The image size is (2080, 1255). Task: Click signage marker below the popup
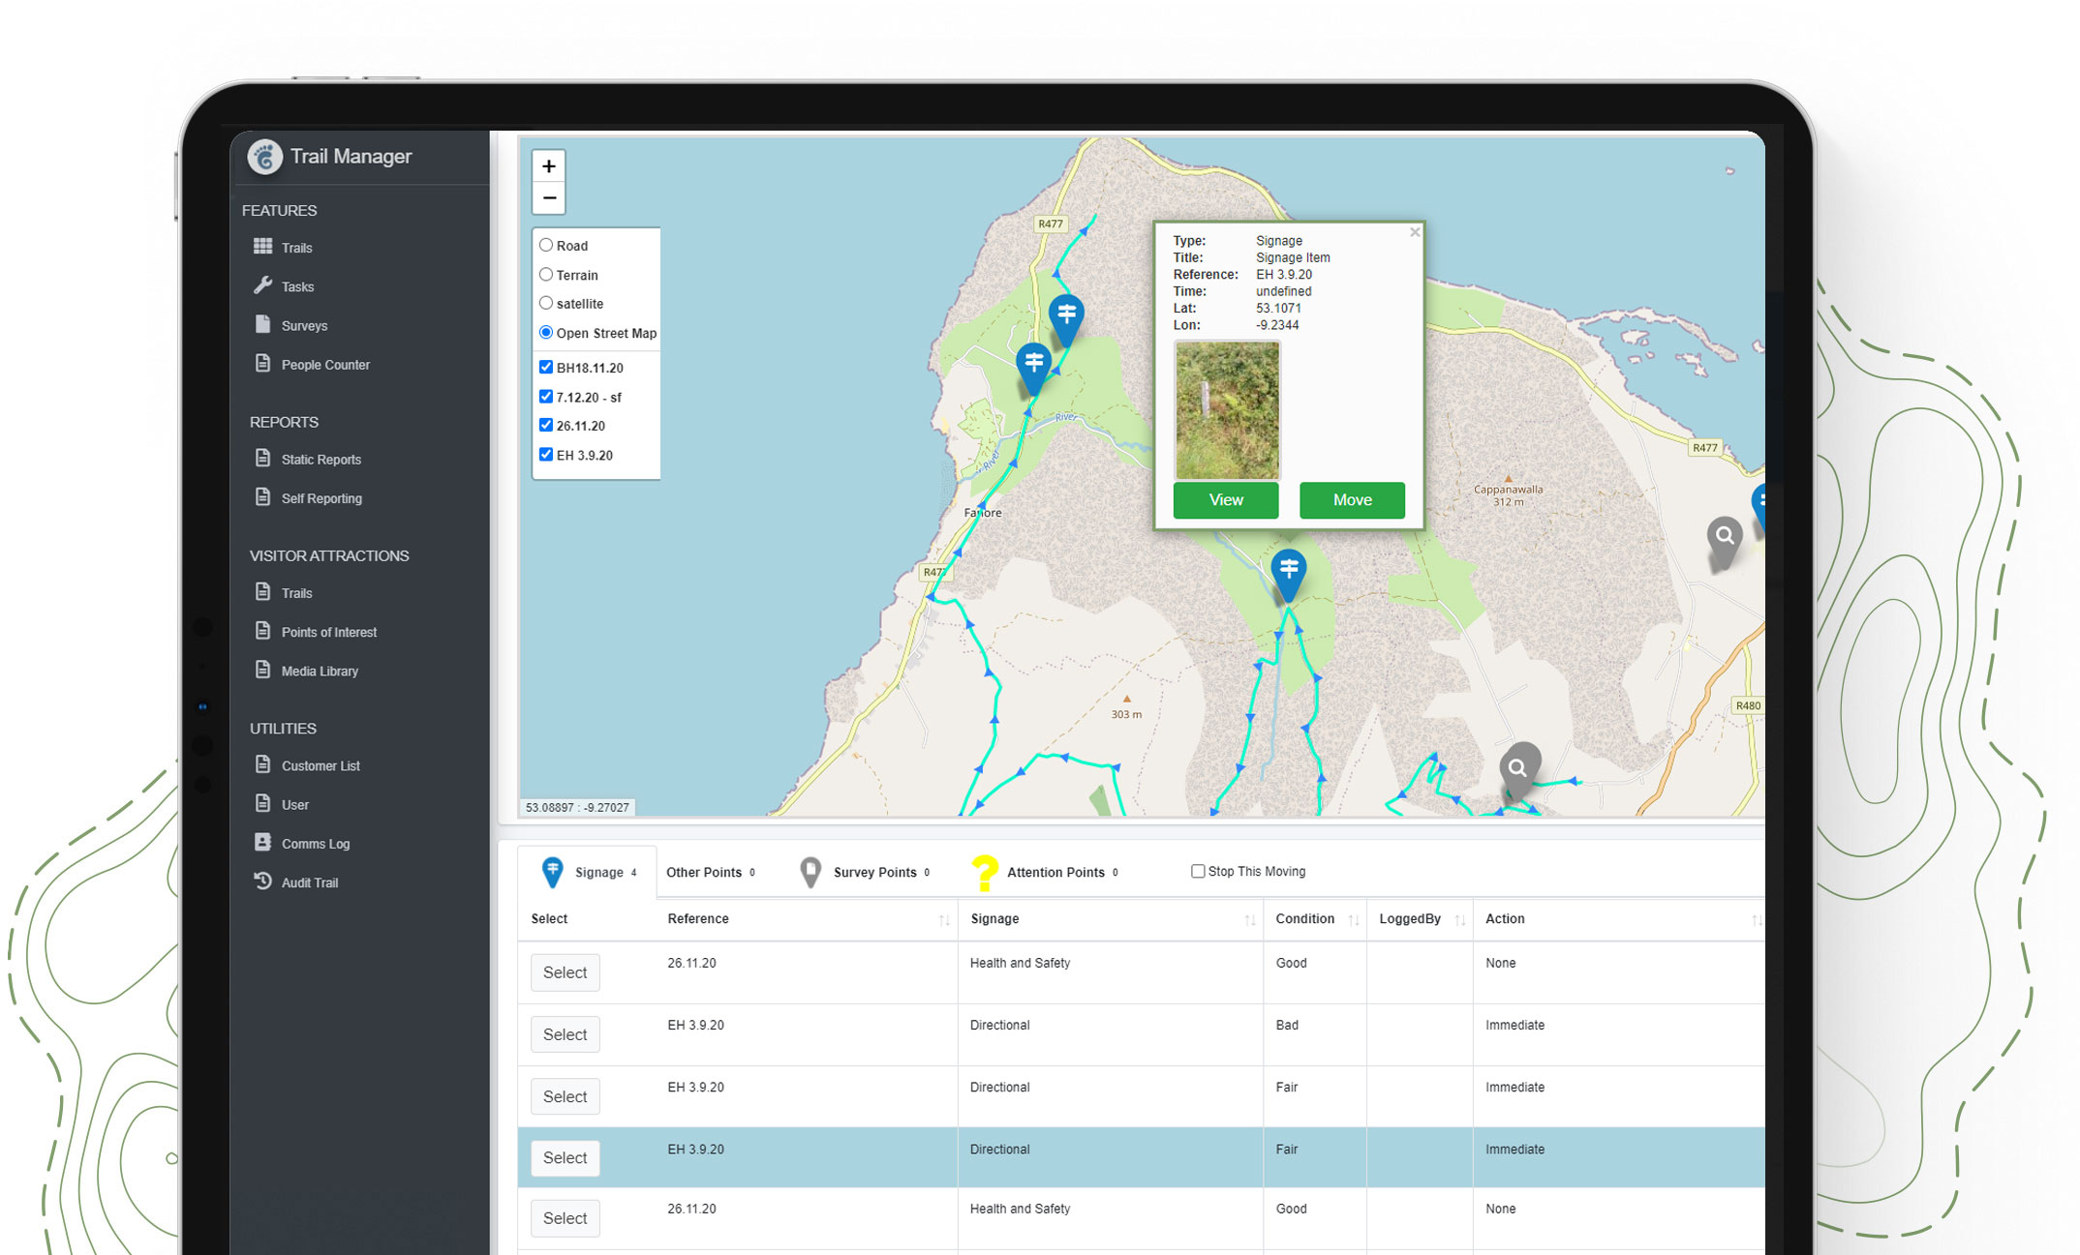(1288, 575)
